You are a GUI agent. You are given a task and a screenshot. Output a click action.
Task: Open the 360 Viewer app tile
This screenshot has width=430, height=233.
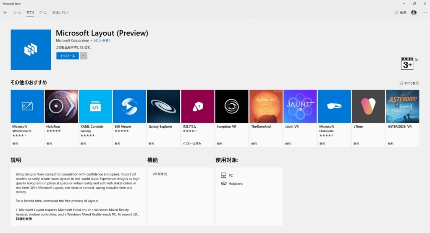[x=129, y=118]
